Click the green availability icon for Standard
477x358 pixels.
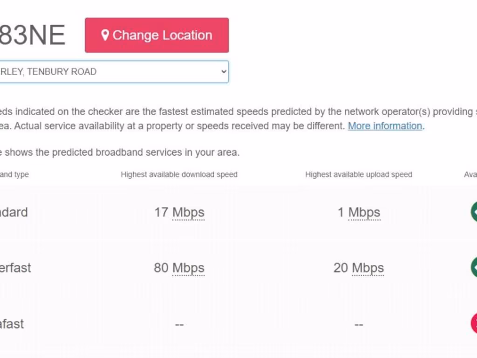pyautogui.click(x=473, y=212)
